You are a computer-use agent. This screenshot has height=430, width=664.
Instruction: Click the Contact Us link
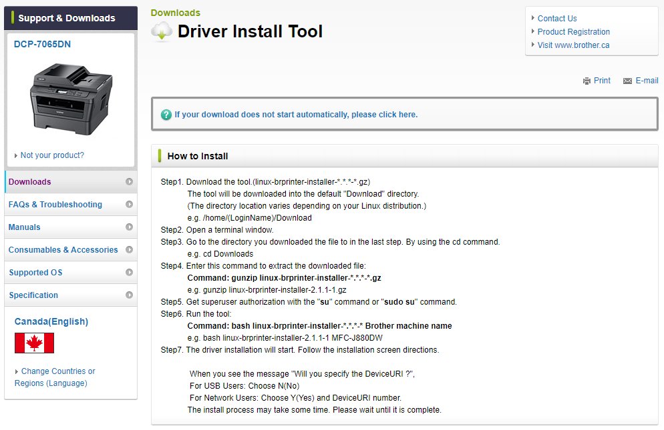pyautogui.click(x=557, y=19)
